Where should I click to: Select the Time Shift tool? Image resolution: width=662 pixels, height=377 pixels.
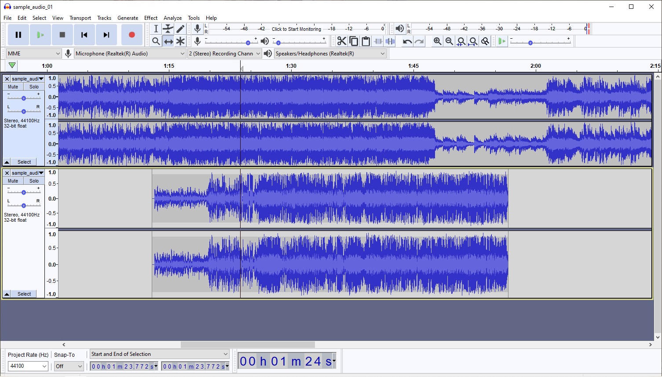coord(168,41)
